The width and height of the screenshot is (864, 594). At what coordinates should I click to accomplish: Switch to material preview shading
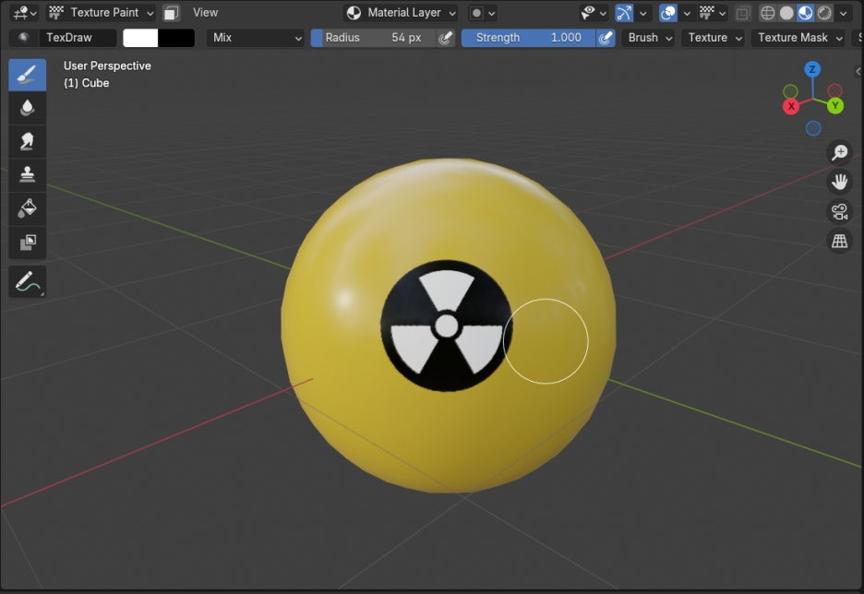(x=805, y=13)
